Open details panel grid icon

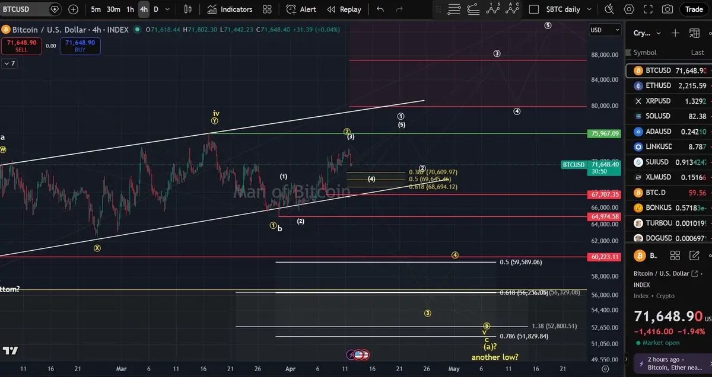point(675,255)
